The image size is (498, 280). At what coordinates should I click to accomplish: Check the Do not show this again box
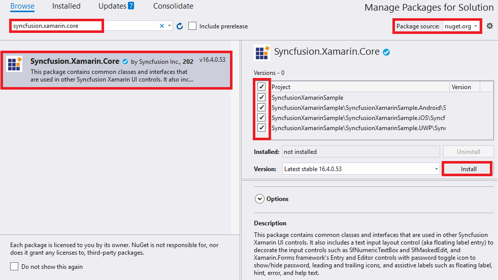click(x=14, y=266)
